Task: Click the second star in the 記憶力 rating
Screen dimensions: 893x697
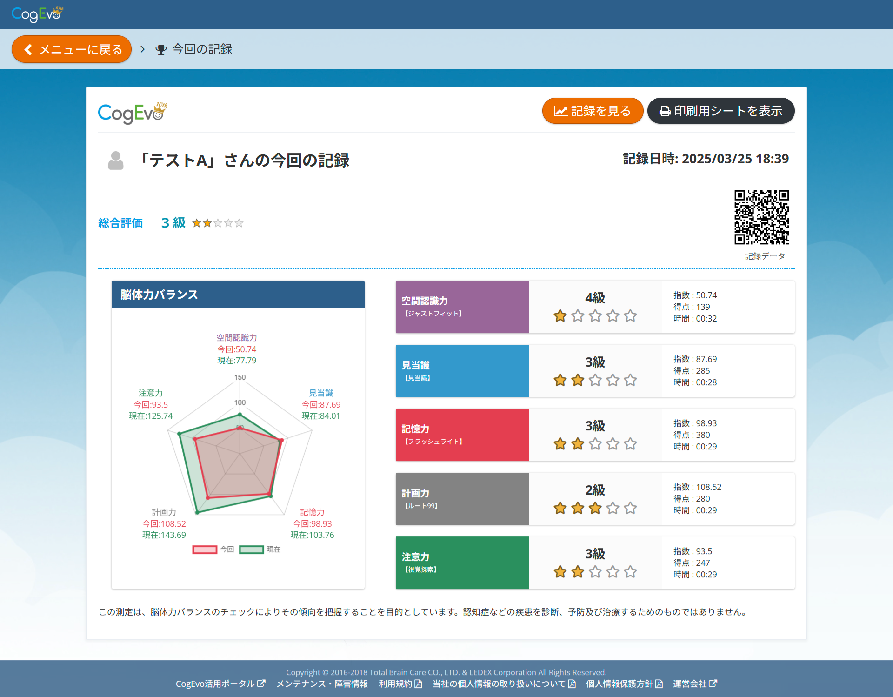Action: pyautogui.click(x=578, y=444)
